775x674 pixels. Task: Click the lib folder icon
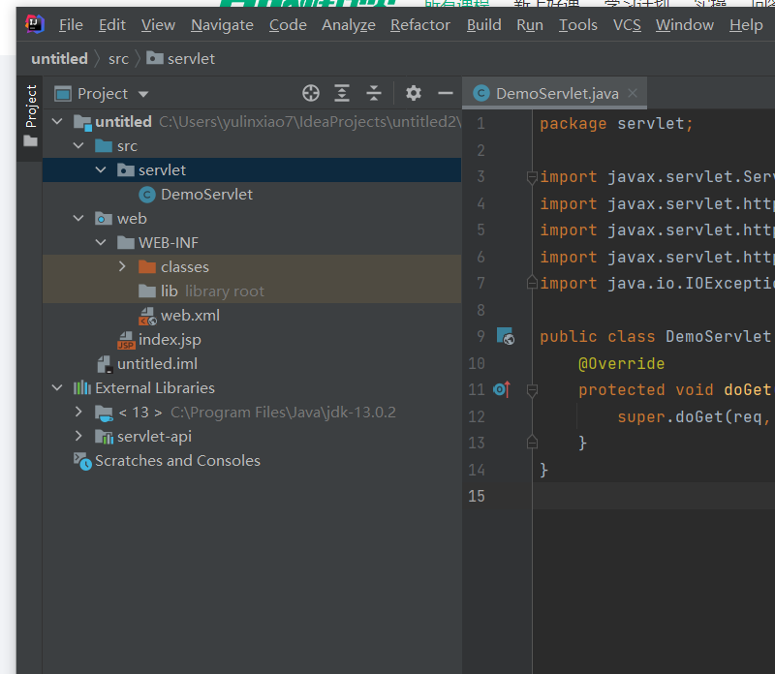pyautogui.click(x=147, y=291)
